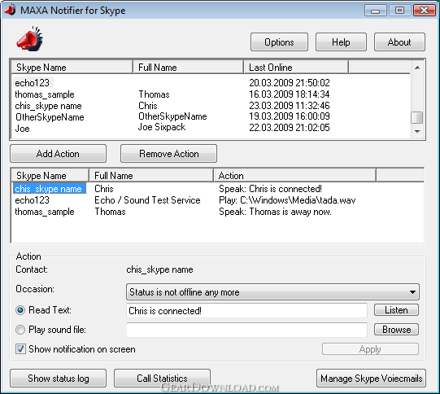
Task: Click the red megaphone logo icon
Action: pyautogui.click(x=30, y=39)
